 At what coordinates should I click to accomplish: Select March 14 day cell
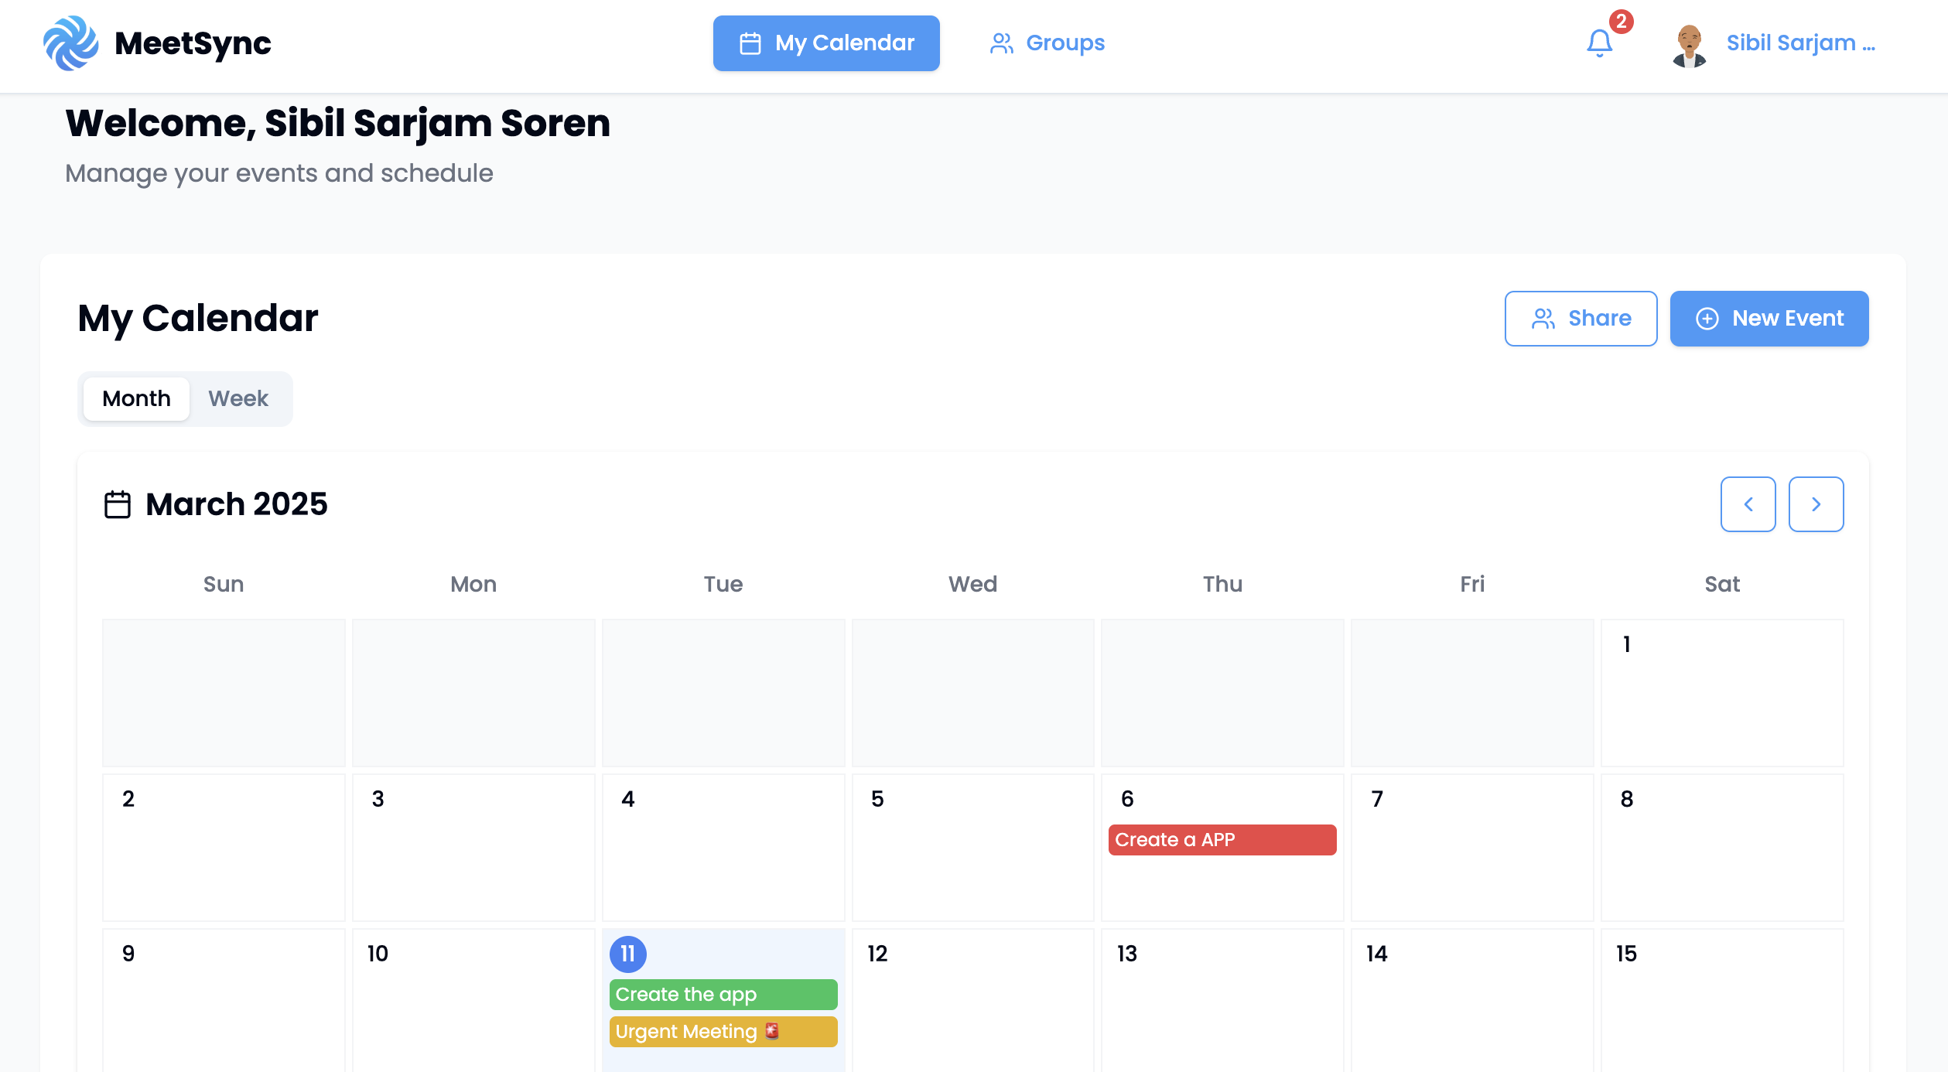(1472, 1000)
